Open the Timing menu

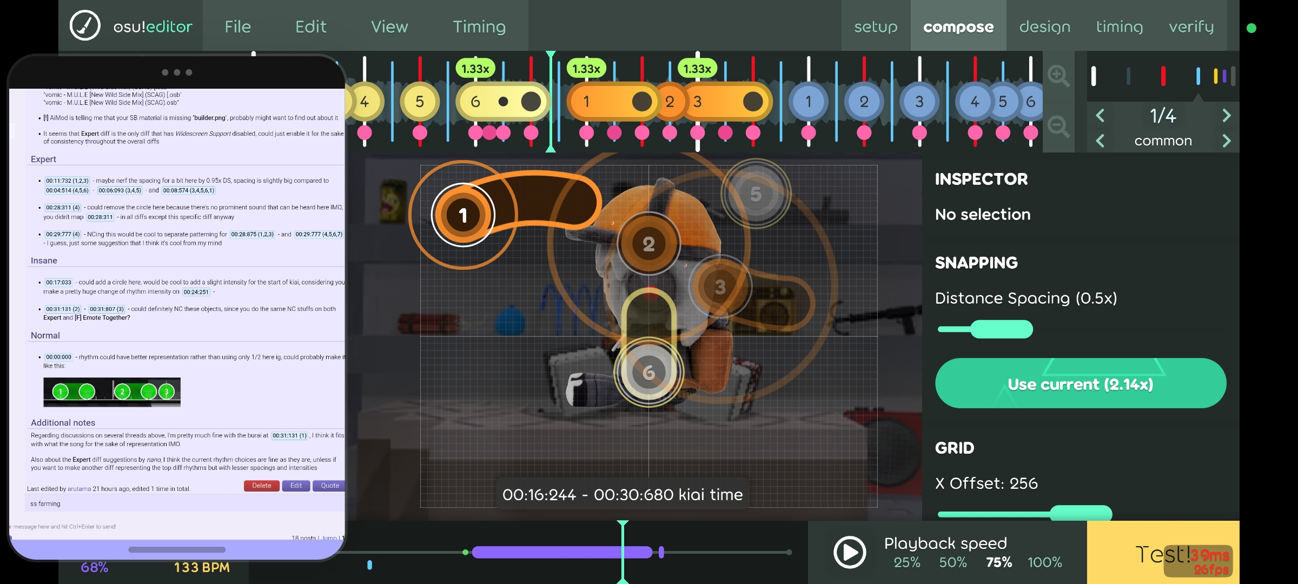pos(479,26)
